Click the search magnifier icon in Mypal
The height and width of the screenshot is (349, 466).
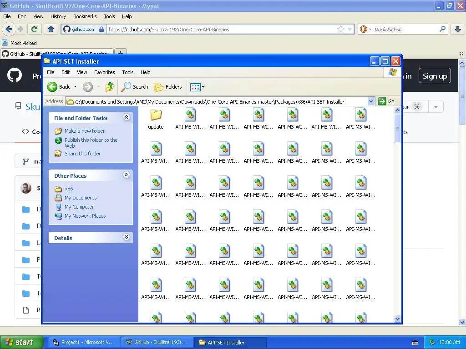pyautogui.click(x=442, y=29)
